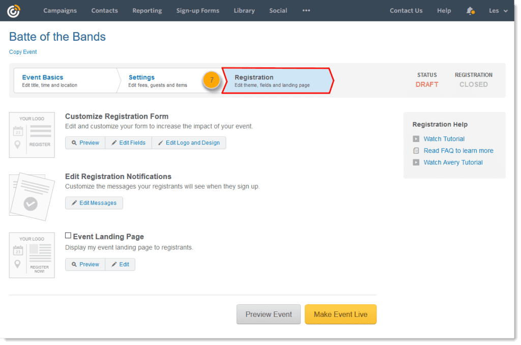Go to the Reporting menu item
The image size is (521, 345).
pos(147,11)
